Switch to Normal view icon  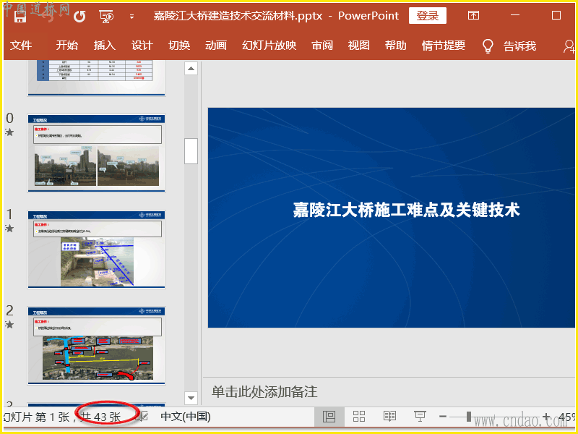coord(329,417)
